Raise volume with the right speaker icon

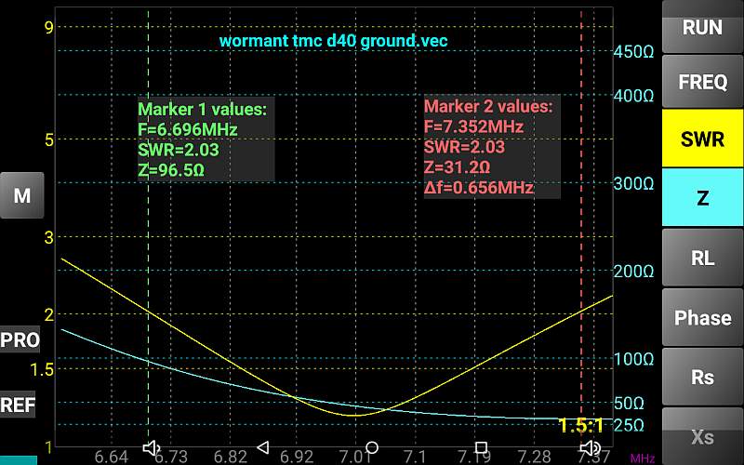click(589, 448)
